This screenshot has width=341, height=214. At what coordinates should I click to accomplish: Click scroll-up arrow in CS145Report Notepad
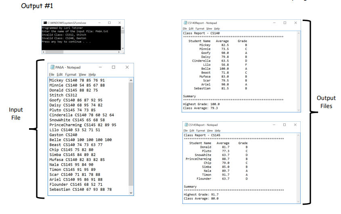(298, 135)
